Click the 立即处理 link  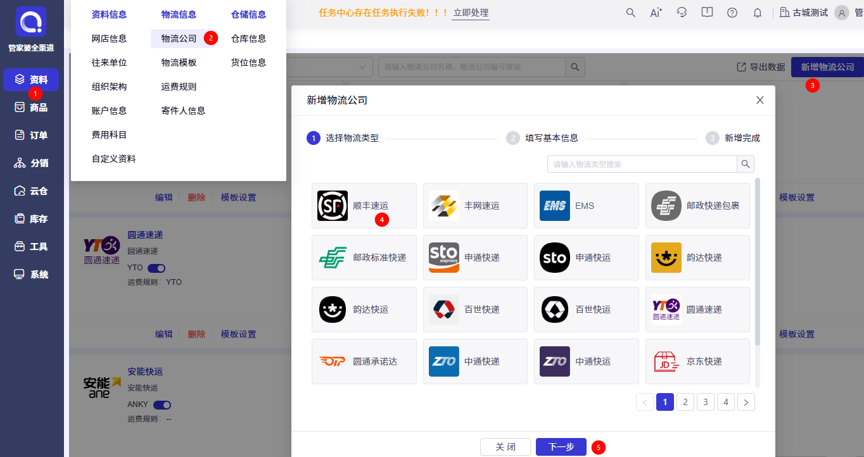471,13
